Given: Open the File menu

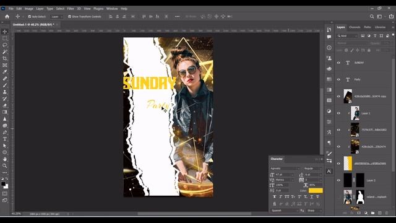Looking at the screenshot, I should (11, 9).
